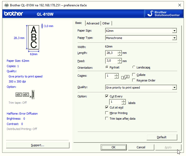Select the Basic tab
Viewport: 186px width, 156px height.
pos(78,23)
